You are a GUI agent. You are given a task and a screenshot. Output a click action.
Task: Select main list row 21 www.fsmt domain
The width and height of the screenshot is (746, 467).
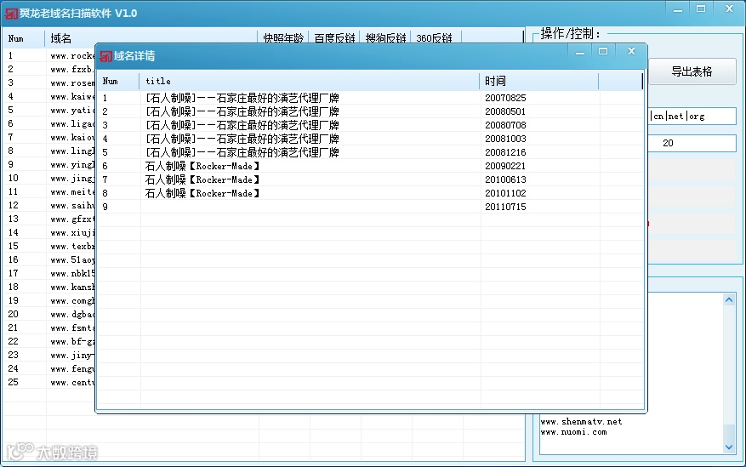pyautogui.click(x=72, y=328)
